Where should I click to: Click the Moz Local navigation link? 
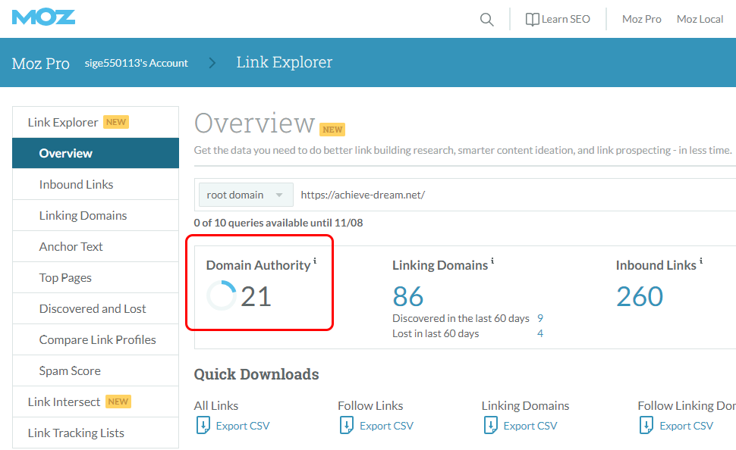(x=700, y=19)
